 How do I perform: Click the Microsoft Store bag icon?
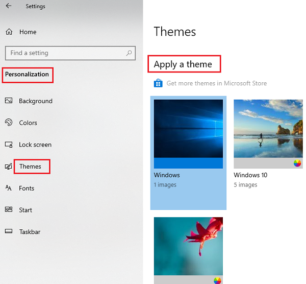tap(158, 83)
